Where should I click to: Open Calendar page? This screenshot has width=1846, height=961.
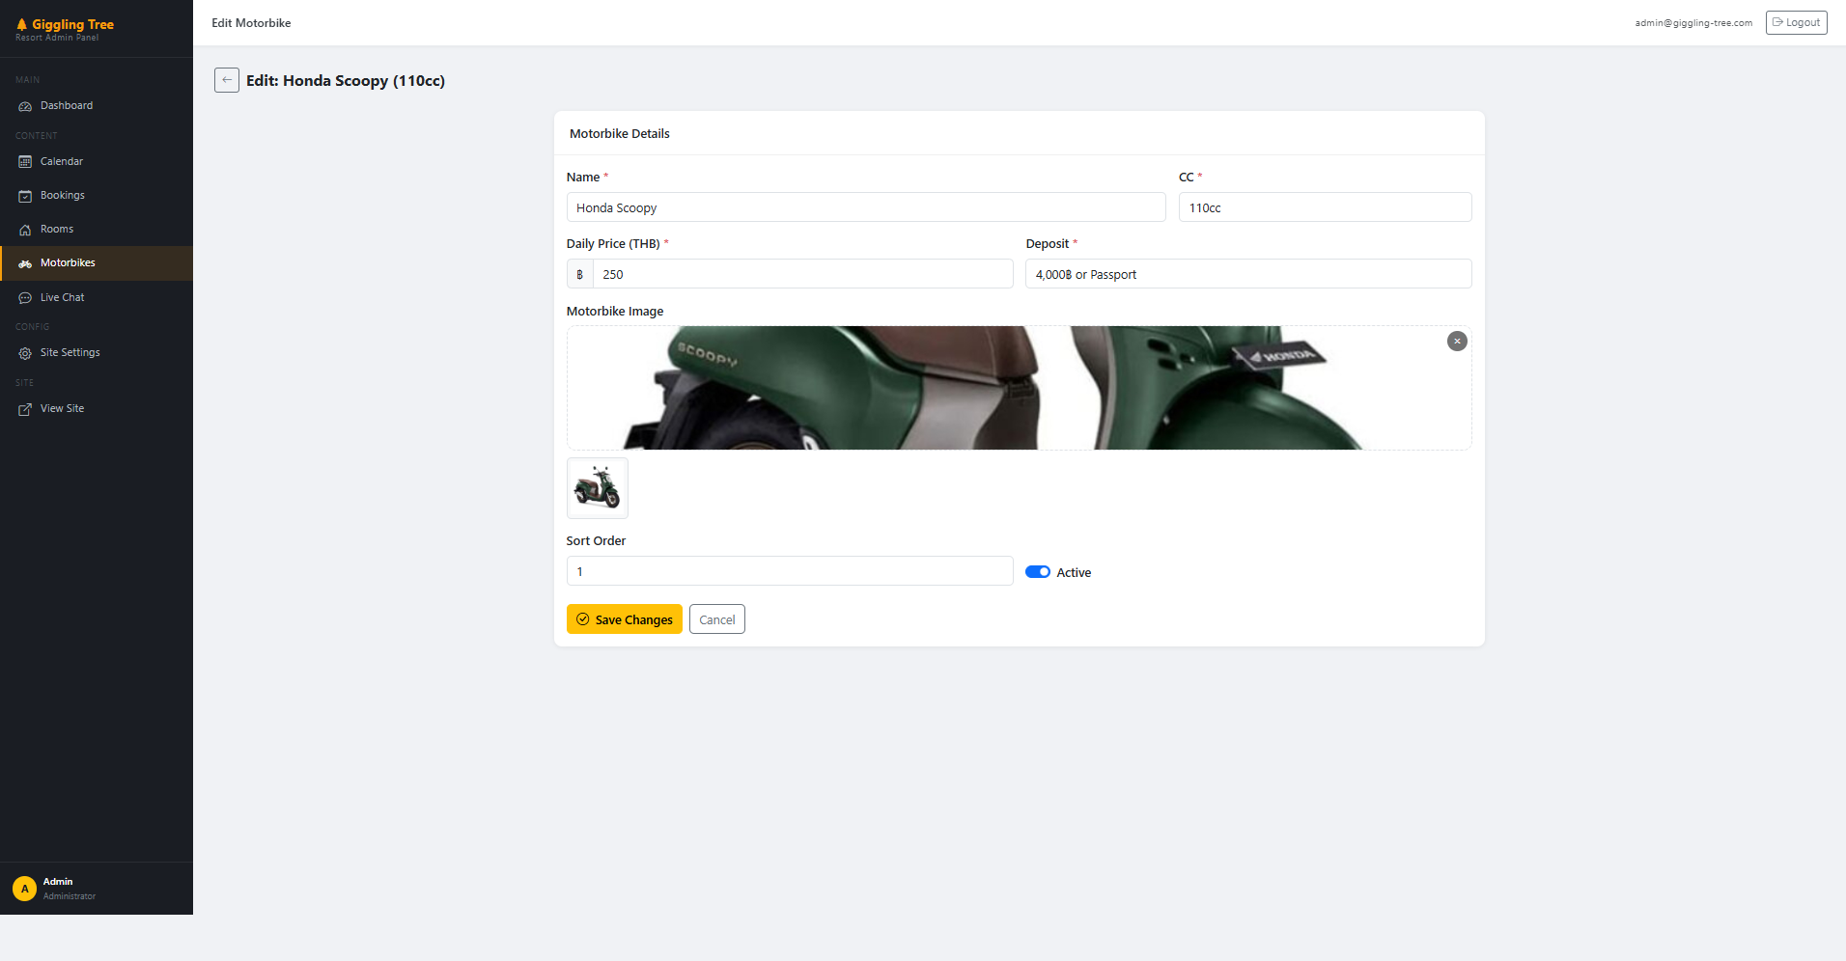pyautogui.click(x=97, y=162)
